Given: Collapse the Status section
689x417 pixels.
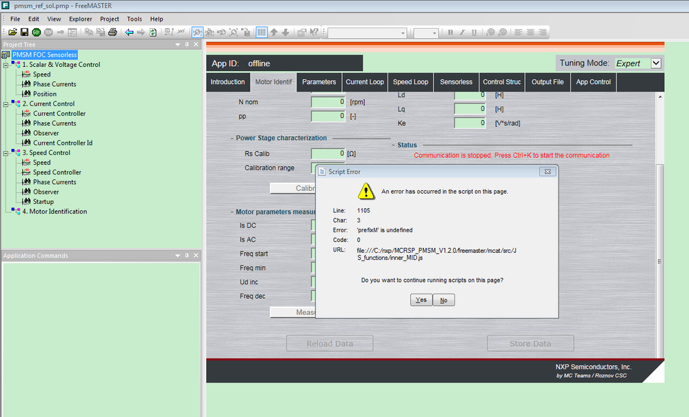Looking at the screenshot, I should (x=393, y=145).
